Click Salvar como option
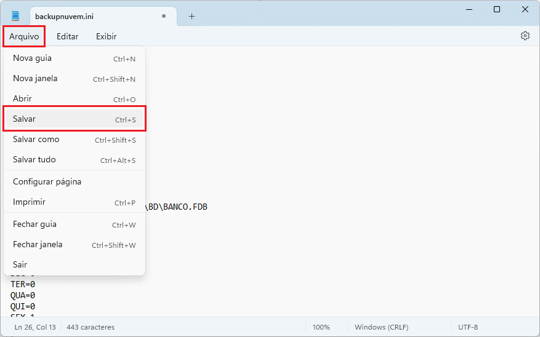This screenshot has height=337, width=540. 74,140
